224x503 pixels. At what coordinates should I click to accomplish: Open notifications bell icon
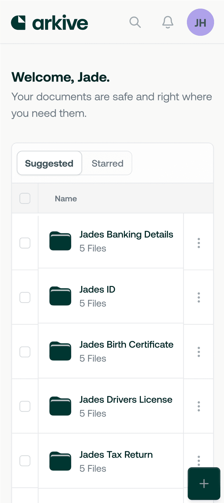[168, 22]
